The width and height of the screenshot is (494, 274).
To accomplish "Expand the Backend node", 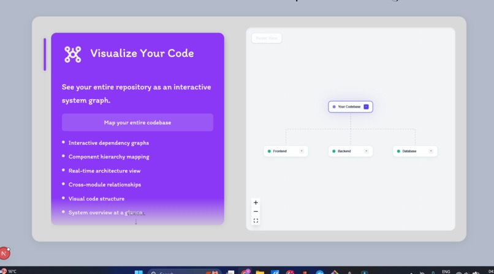I will point(366,151).
